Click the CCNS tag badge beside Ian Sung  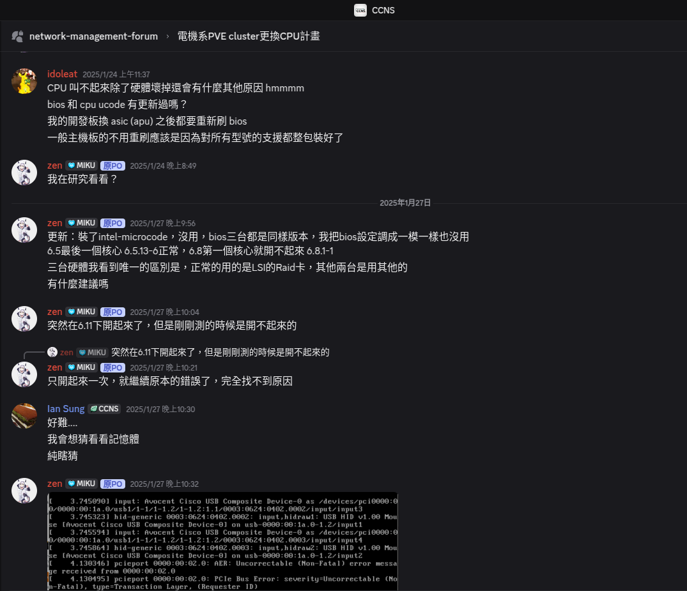[104, 409]
